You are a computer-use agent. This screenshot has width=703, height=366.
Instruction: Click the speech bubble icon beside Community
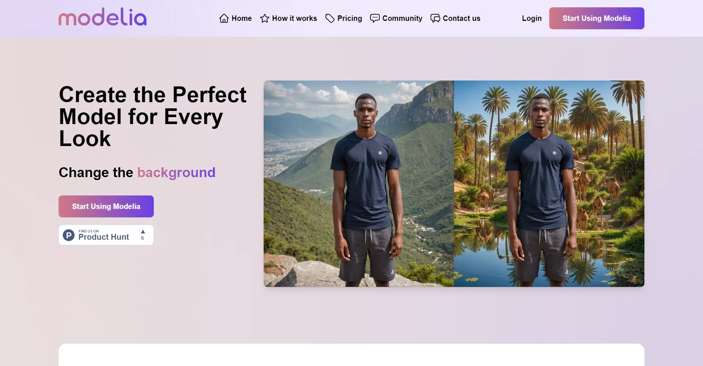[375, 18]
